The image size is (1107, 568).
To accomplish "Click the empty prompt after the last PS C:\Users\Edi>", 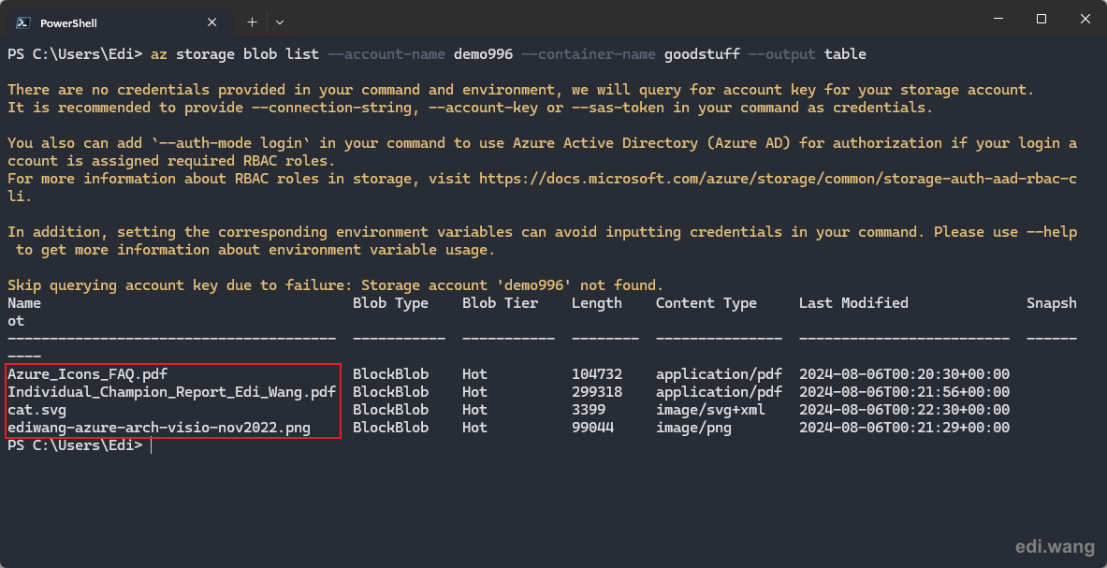I will (151, 445).
